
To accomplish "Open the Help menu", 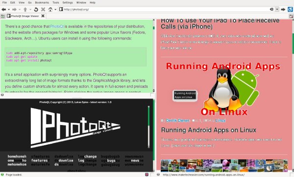I will pos(93,2).
